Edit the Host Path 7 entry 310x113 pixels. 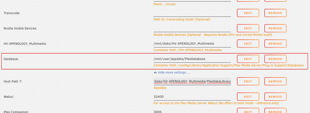(x=248, y=81)
